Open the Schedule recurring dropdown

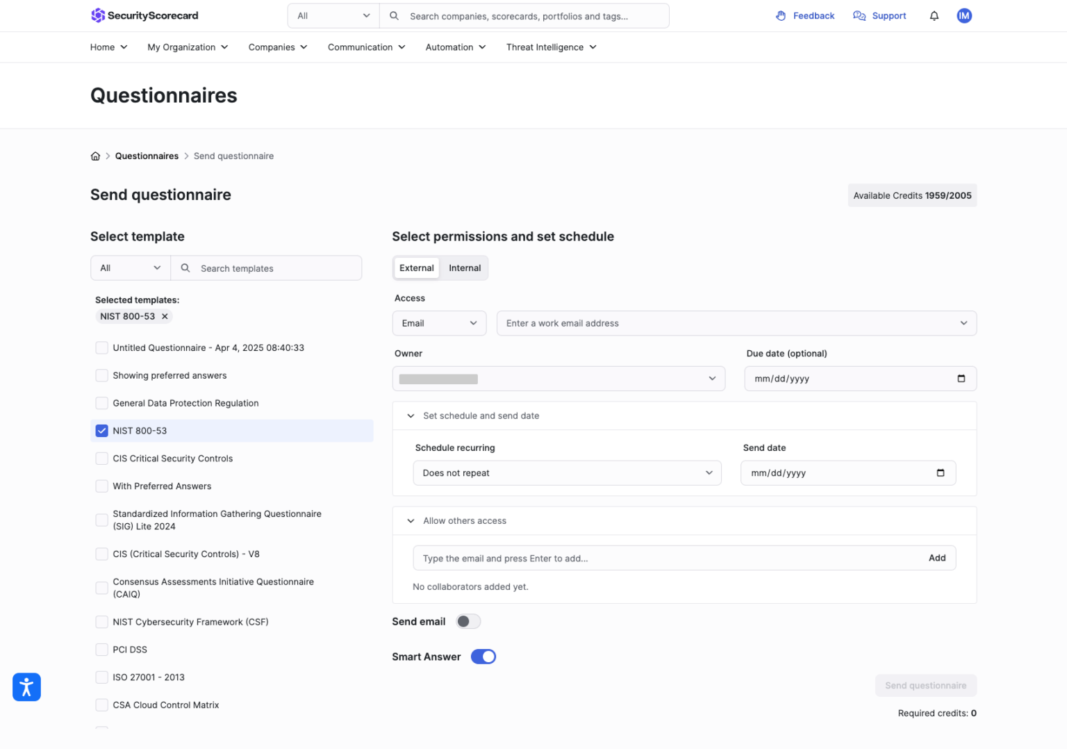coord(567,472)
